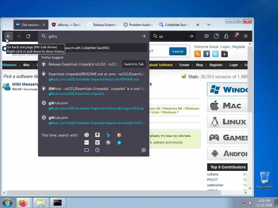
Task: Open the Windows category banner
Action: click(x=227, y=89)
